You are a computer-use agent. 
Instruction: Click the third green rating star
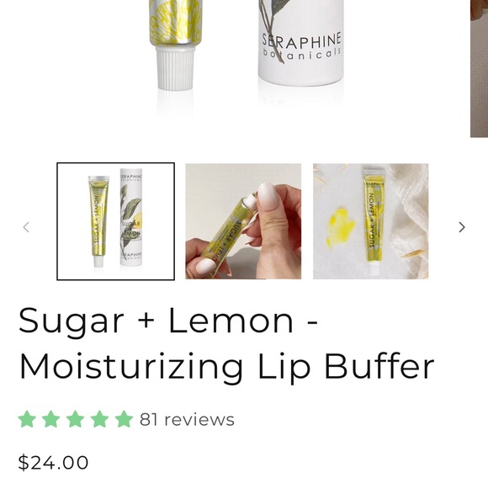pyautogui.click(x=76, y=419)
